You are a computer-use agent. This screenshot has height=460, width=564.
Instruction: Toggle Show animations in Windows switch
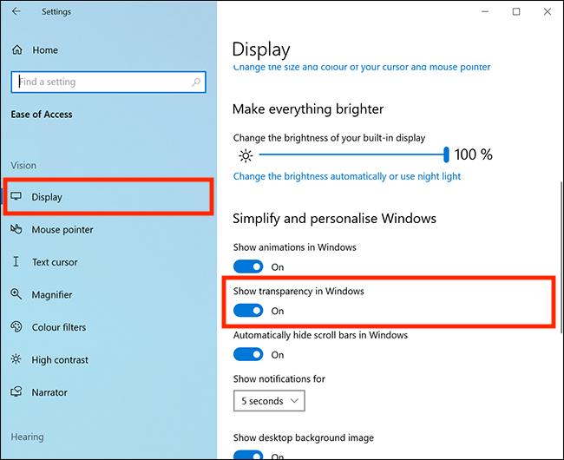coord(248,266)
